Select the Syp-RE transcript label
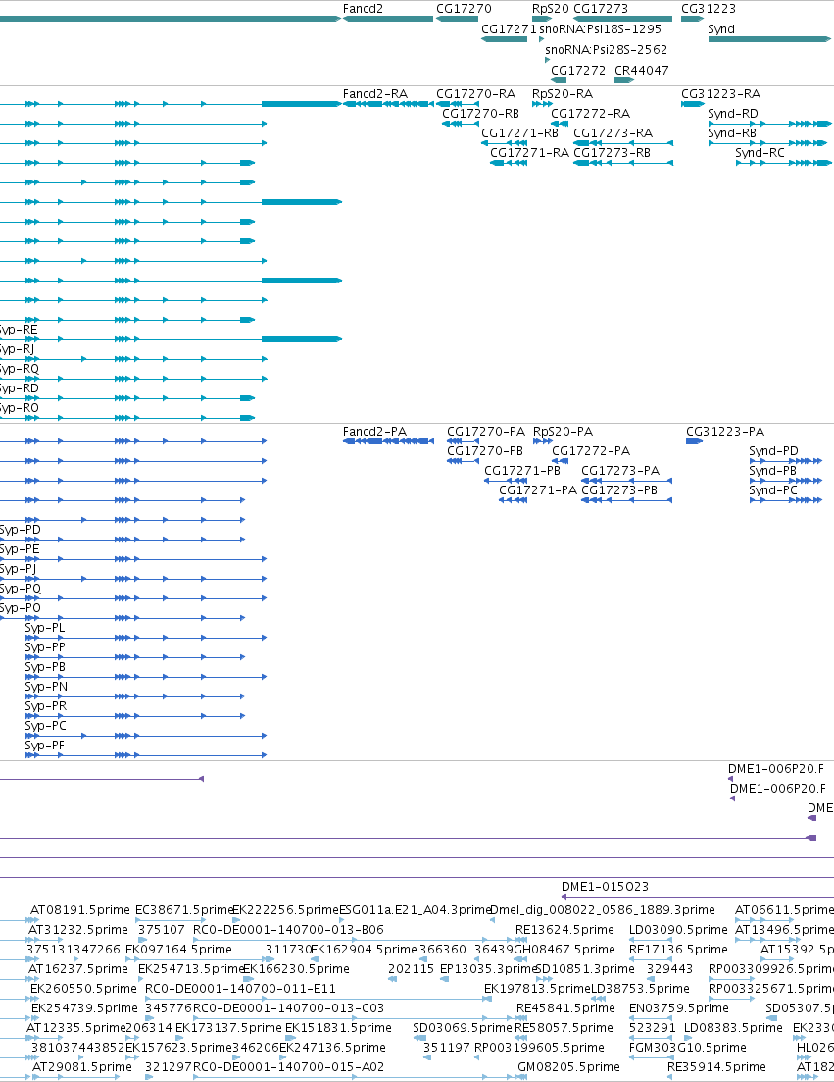The image size is (834, 1082). pos(19,330)
